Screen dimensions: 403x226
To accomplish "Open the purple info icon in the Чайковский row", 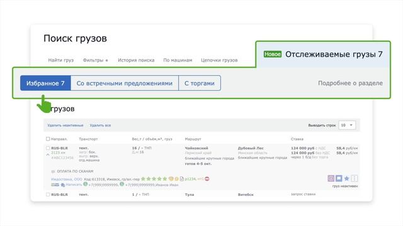I will (x=331, y=178).
